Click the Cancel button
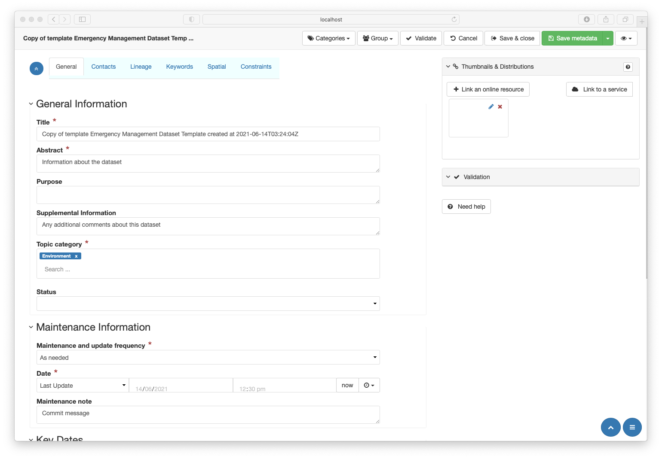This screenshot has height=459, width=662. click(463, 38)
